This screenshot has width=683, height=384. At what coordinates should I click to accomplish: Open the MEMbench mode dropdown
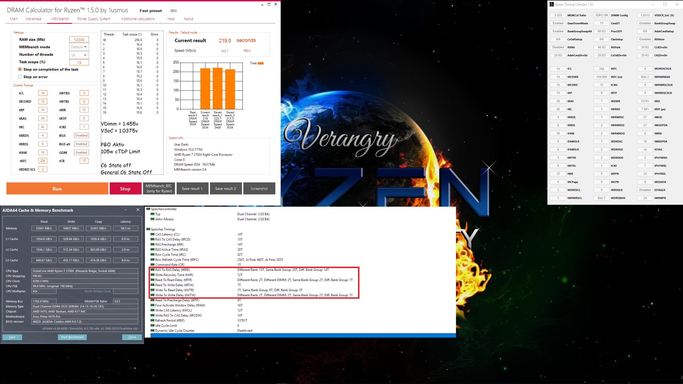[79, 47]
